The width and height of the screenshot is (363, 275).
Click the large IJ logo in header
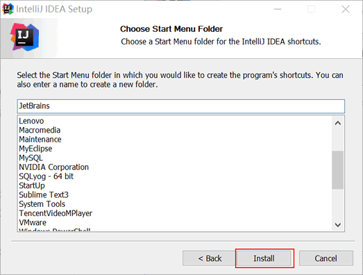coord(24,37)
